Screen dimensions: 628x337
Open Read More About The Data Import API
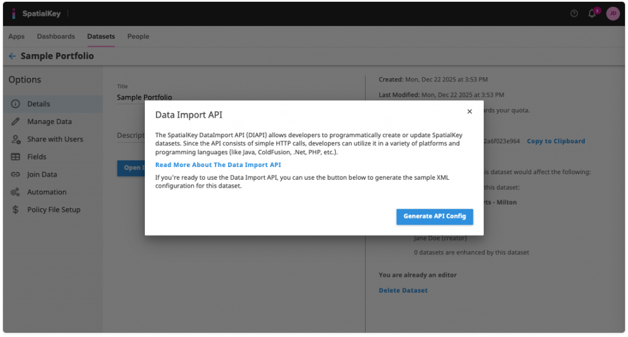click(218, 165)
